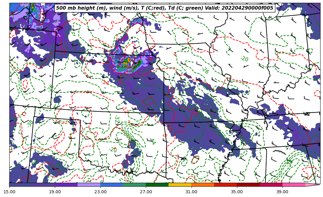
Task: Click the colorbar tick label 39.00
Action: coord(282,191)
